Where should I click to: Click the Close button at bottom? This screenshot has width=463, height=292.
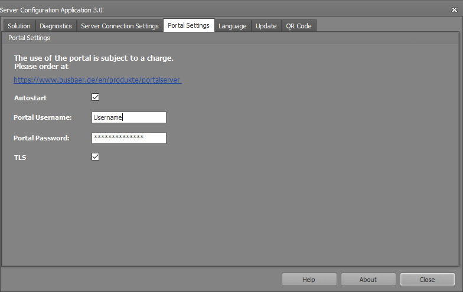[x=428, y=280]
